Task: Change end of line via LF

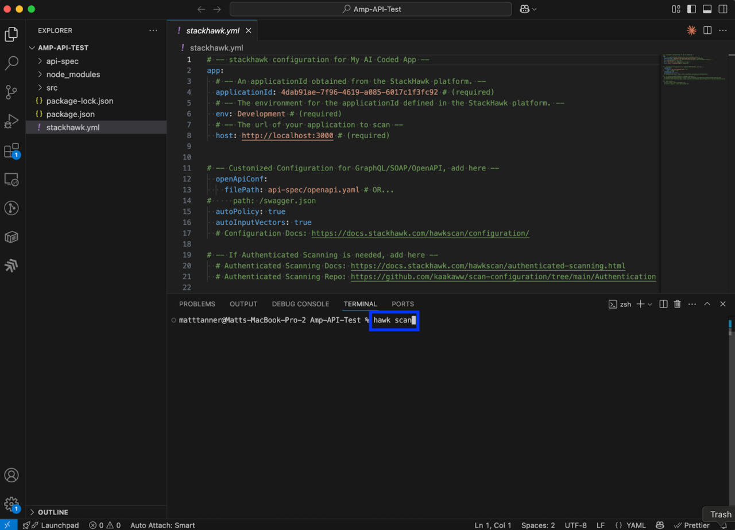Action: 601,525
